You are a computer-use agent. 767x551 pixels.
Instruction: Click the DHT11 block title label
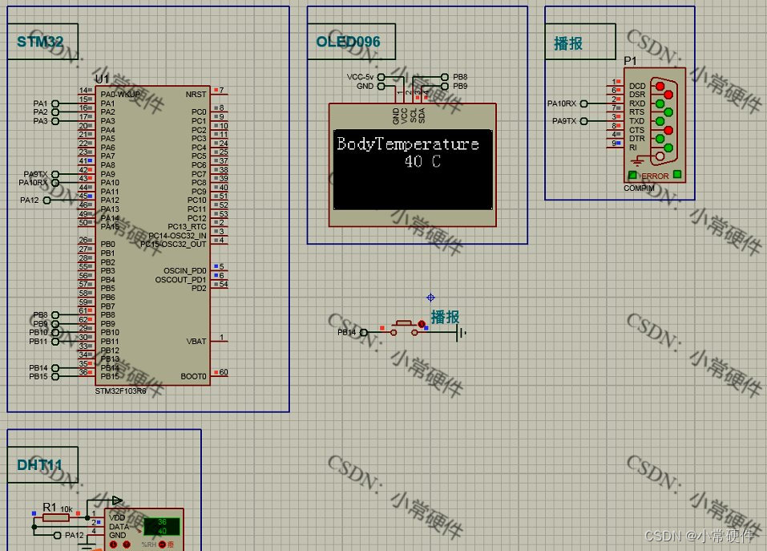(39, 465)
